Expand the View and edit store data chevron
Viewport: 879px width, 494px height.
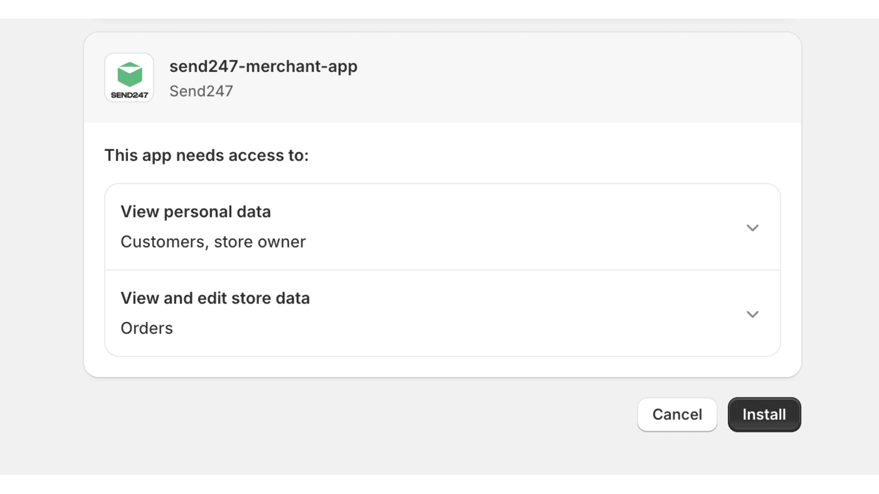point(752,314)
